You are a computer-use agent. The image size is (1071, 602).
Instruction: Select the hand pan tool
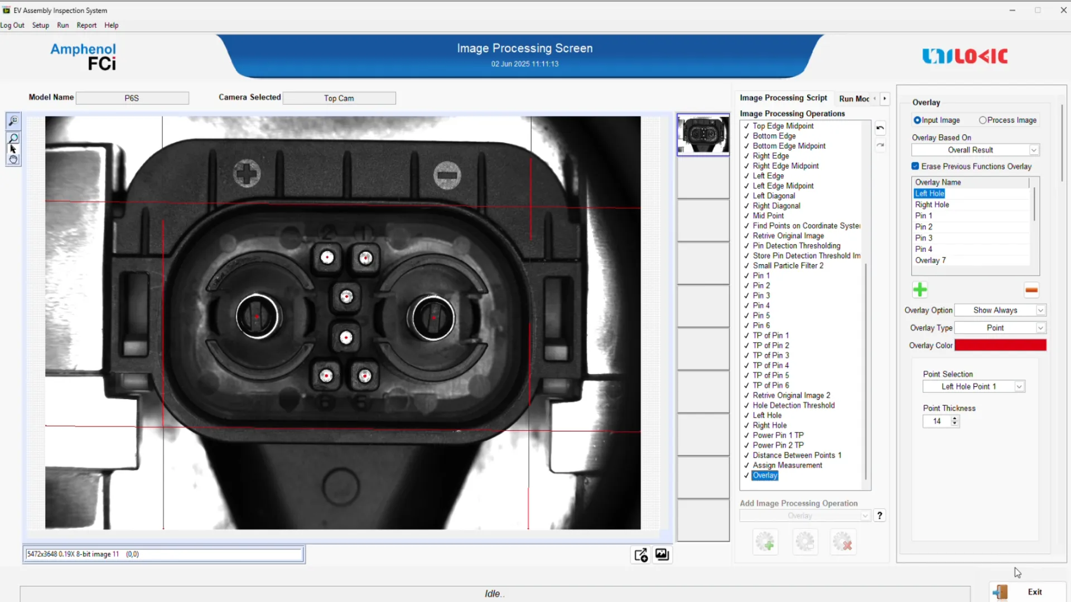tap(13, 160)
